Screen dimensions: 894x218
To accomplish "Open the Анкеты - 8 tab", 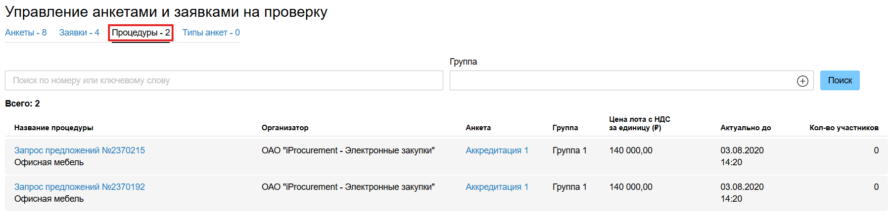I will pos(26,33).
